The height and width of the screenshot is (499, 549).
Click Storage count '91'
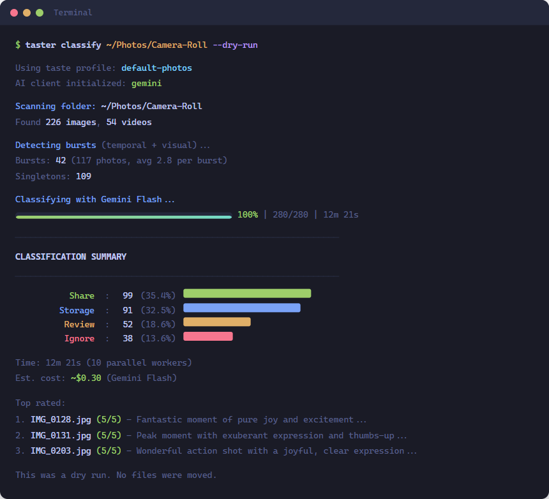pos(128,310)
